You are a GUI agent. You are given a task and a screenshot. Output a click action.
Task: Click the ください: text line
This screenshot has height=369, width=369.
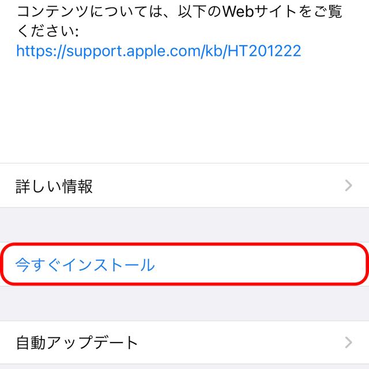pyautogui.click(x=47, y=31)
